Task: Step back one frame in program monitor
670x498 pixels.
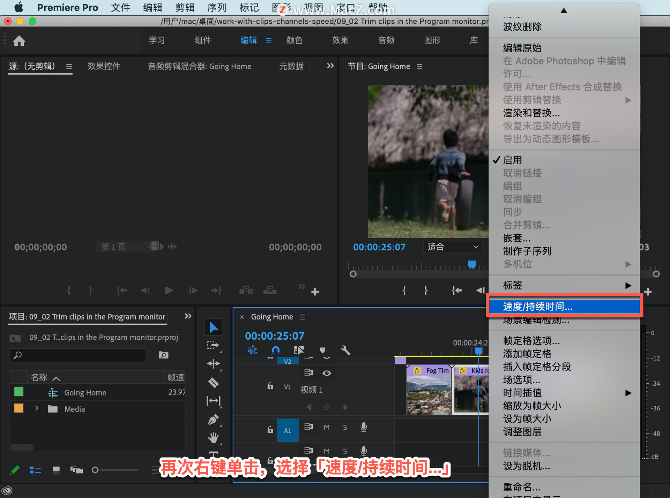Action: pyautogui.click(x=481, y=290)
